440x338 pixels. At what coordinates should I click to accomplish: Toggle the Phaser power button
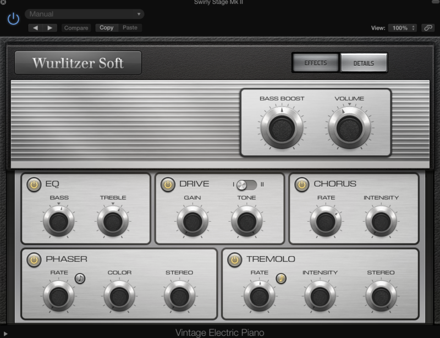click(x=34, y=260)
